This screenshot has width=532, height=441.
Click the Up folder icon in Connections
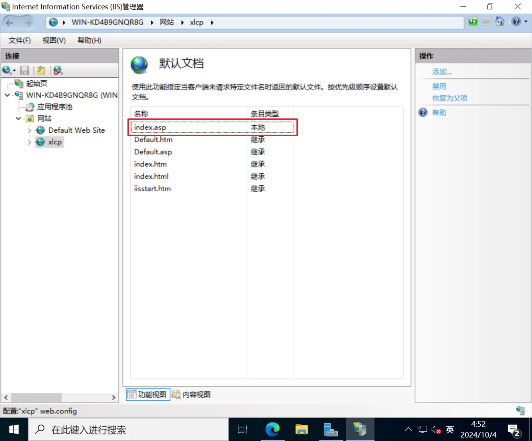pos(41,70)
